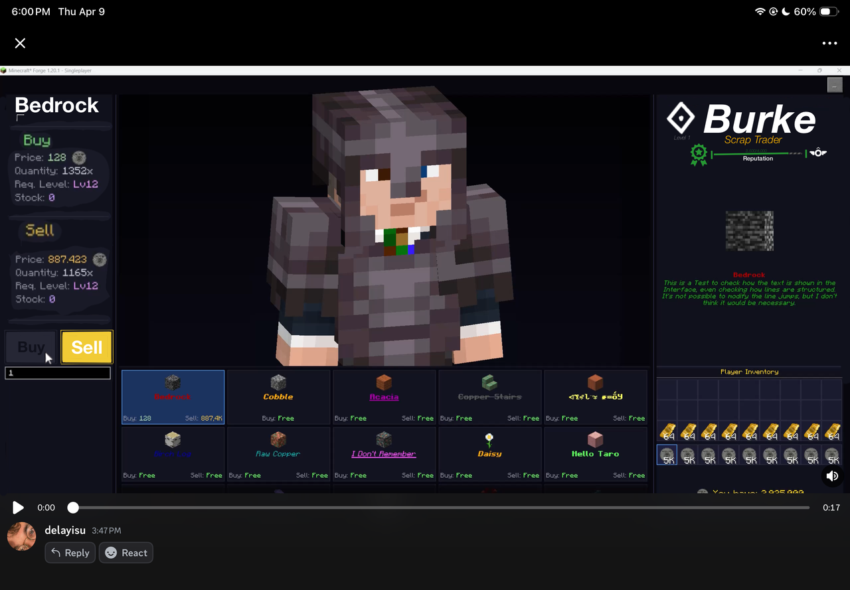
Task: Click the yellow Sell section heading
Action: point(40,230)
